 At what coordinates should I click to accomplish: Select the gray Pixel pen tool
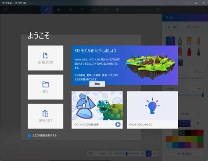(198, 51)
